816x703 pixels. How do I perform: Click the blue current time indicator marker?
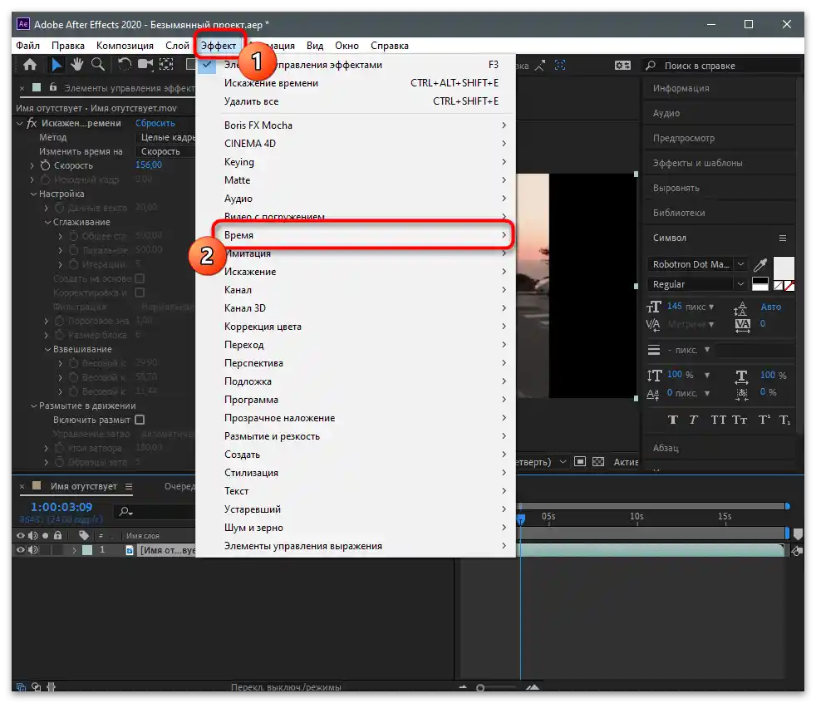click(520, 519)
